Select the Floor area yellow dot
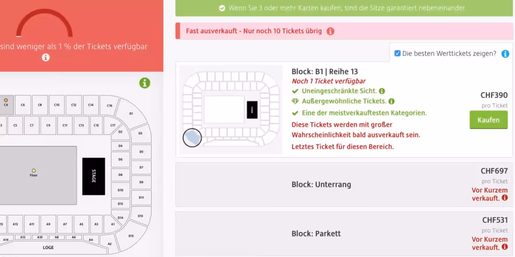Viewport: 515px width, 257px height. point(34,170)
